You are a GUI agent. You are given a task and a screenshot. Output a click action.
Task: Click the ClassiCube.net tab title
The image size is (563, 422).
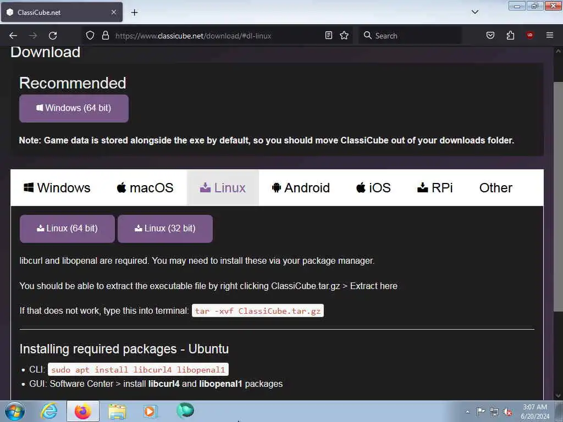point(39,12)
